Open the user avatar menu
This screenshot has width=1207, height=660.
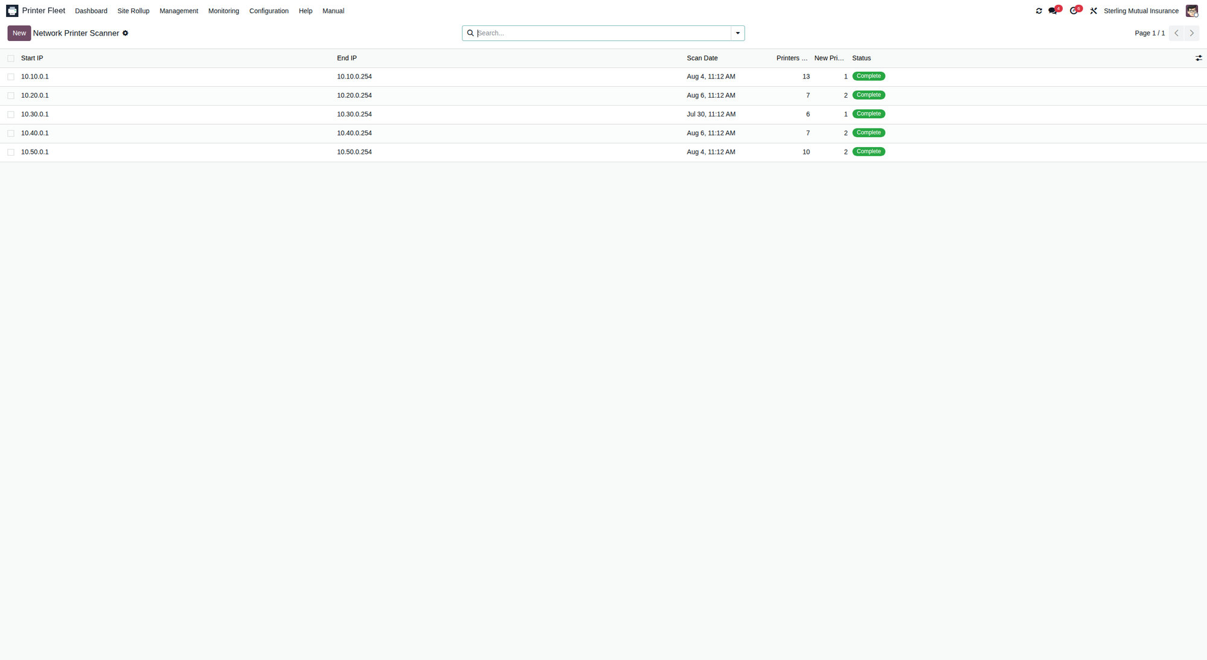pos(1191,11)
